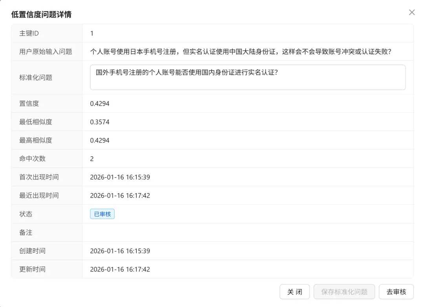Click the X close icon

click(x=411, y=12)
